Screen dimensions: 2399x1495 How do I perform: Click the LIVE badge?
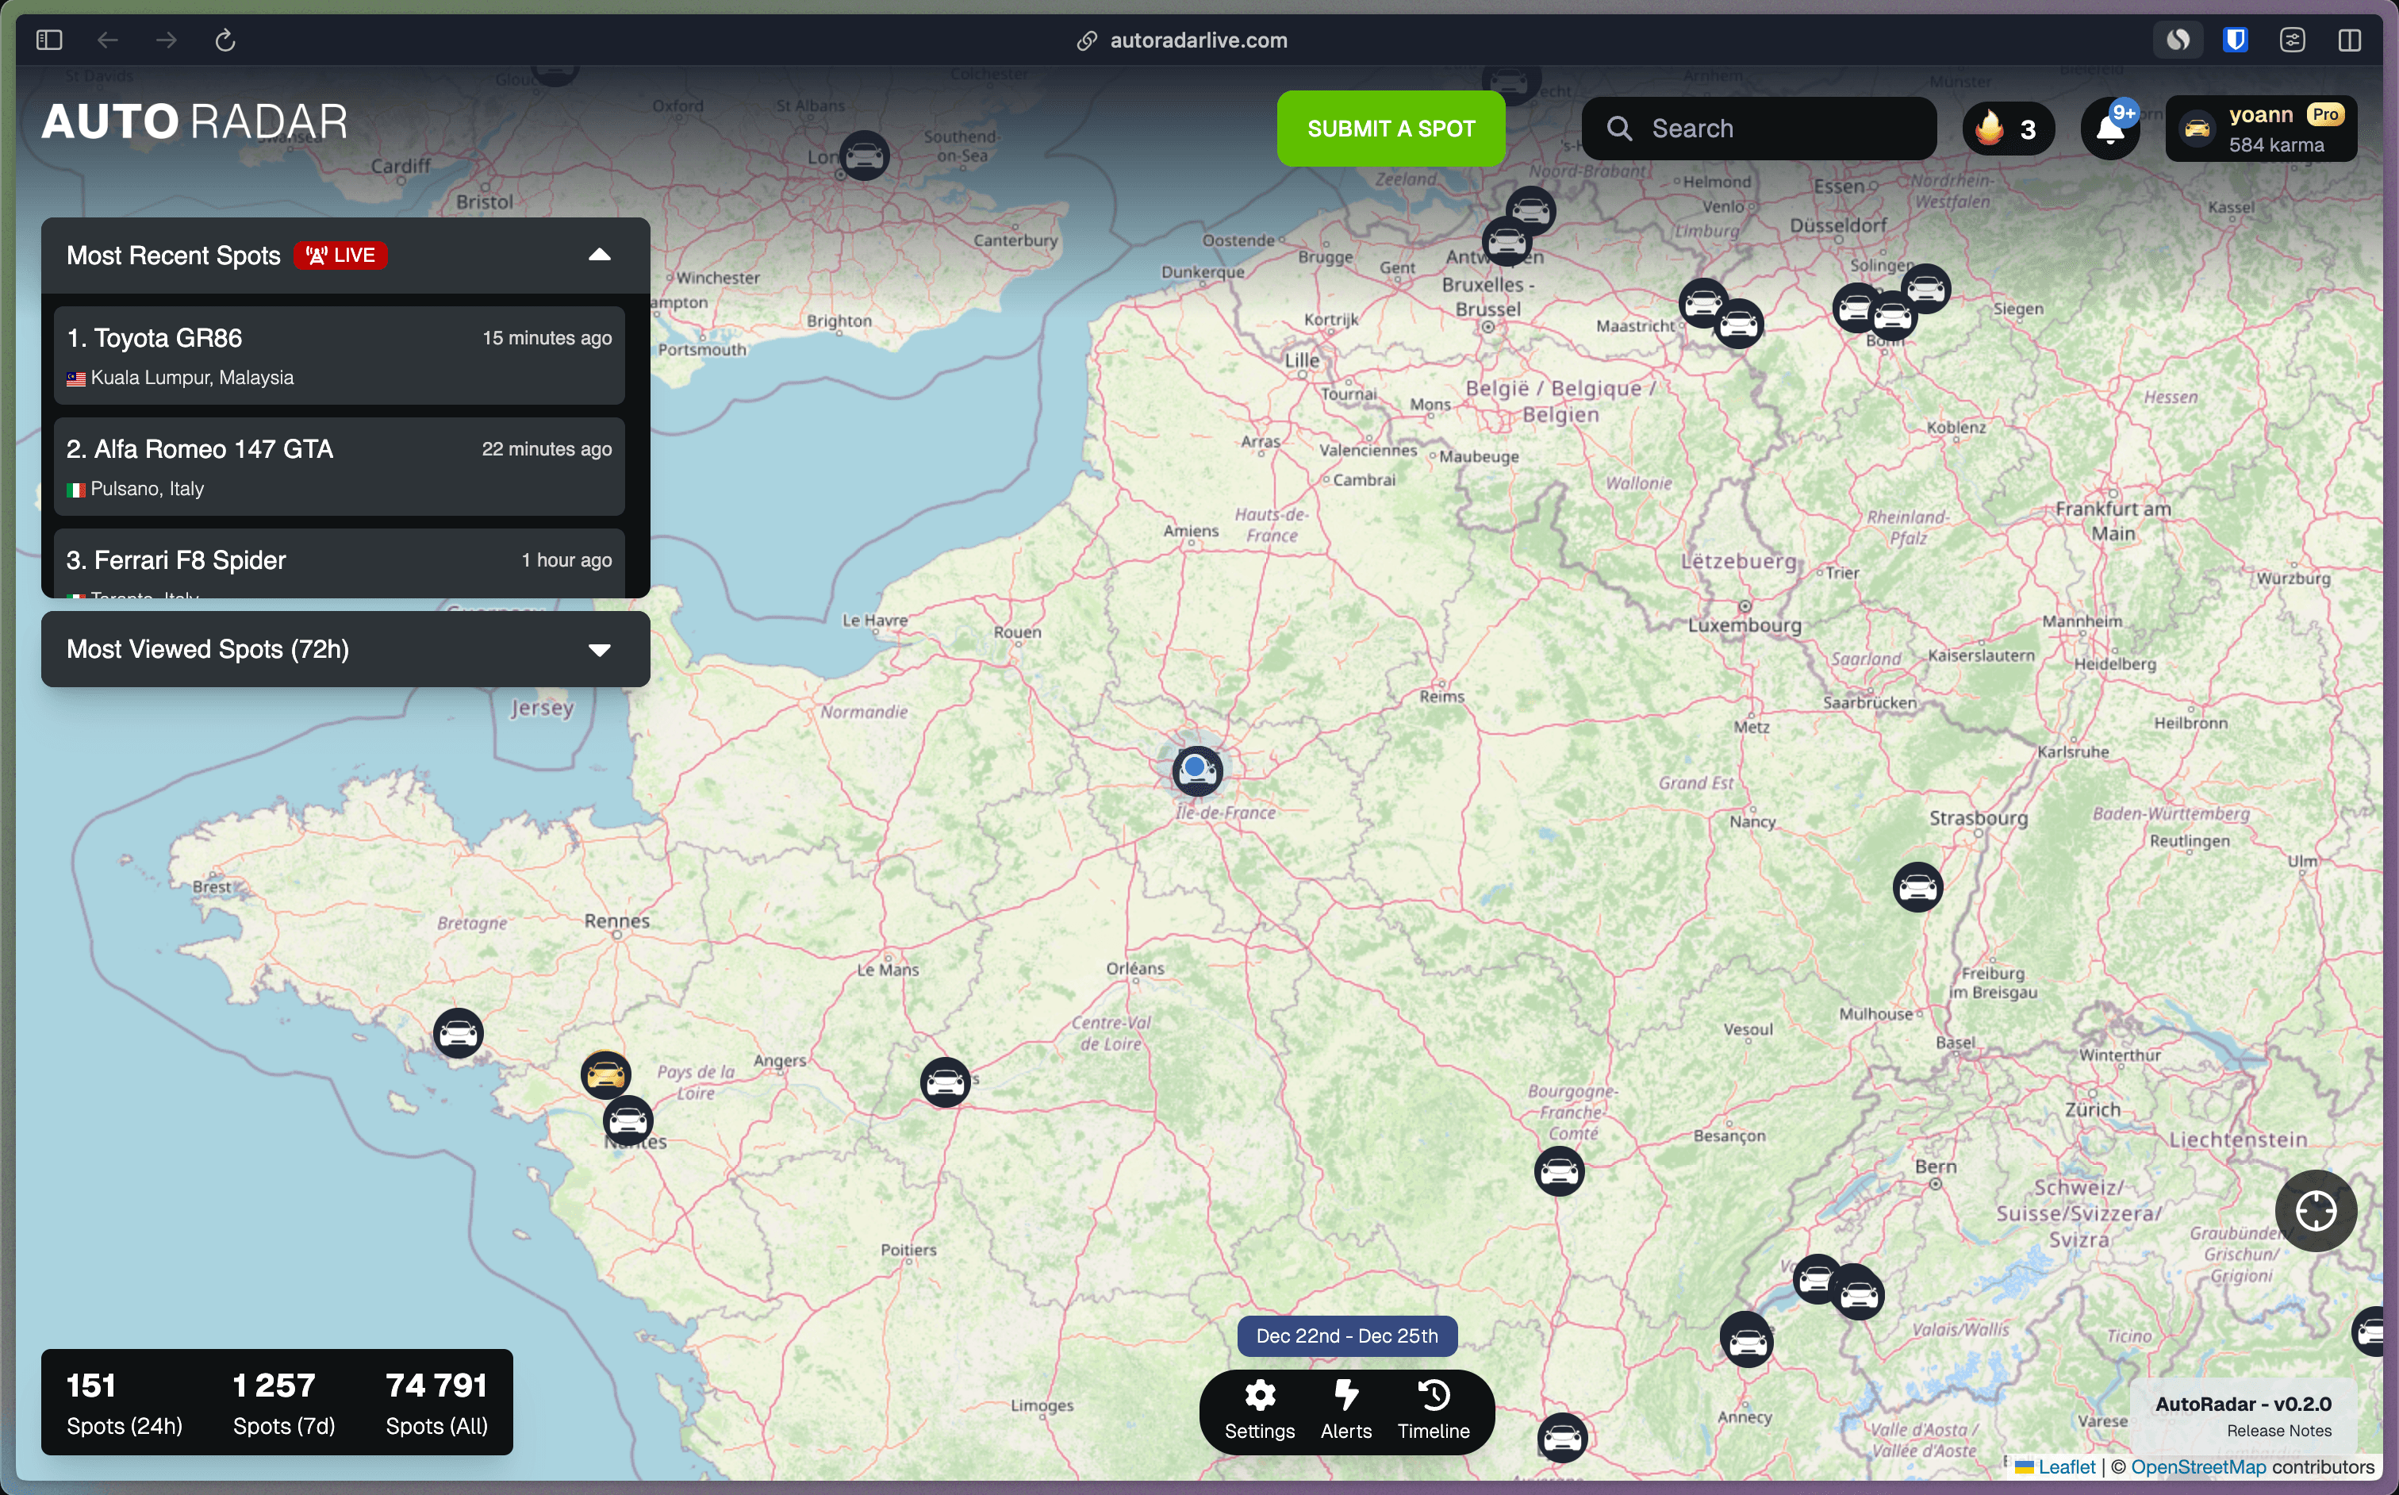(x=340, y=255)
